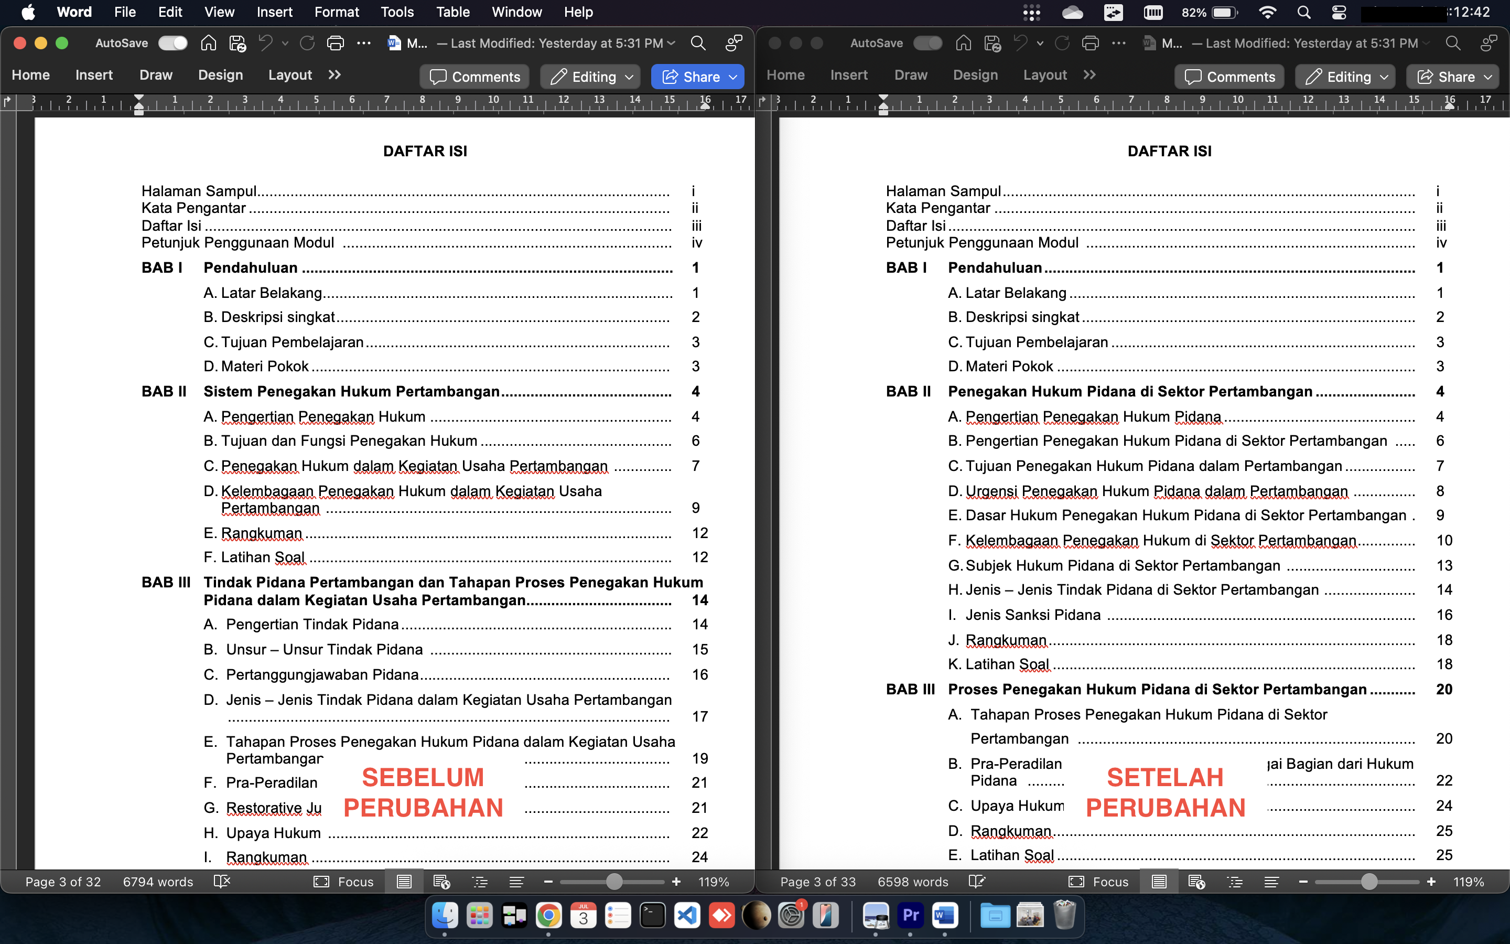Click Comments button in left window
This screenshot has width=1510, height=944.
tap(475, 77)
